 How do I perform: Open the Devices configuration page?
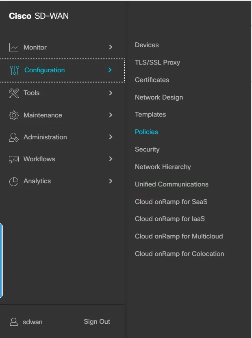(147, 45)
